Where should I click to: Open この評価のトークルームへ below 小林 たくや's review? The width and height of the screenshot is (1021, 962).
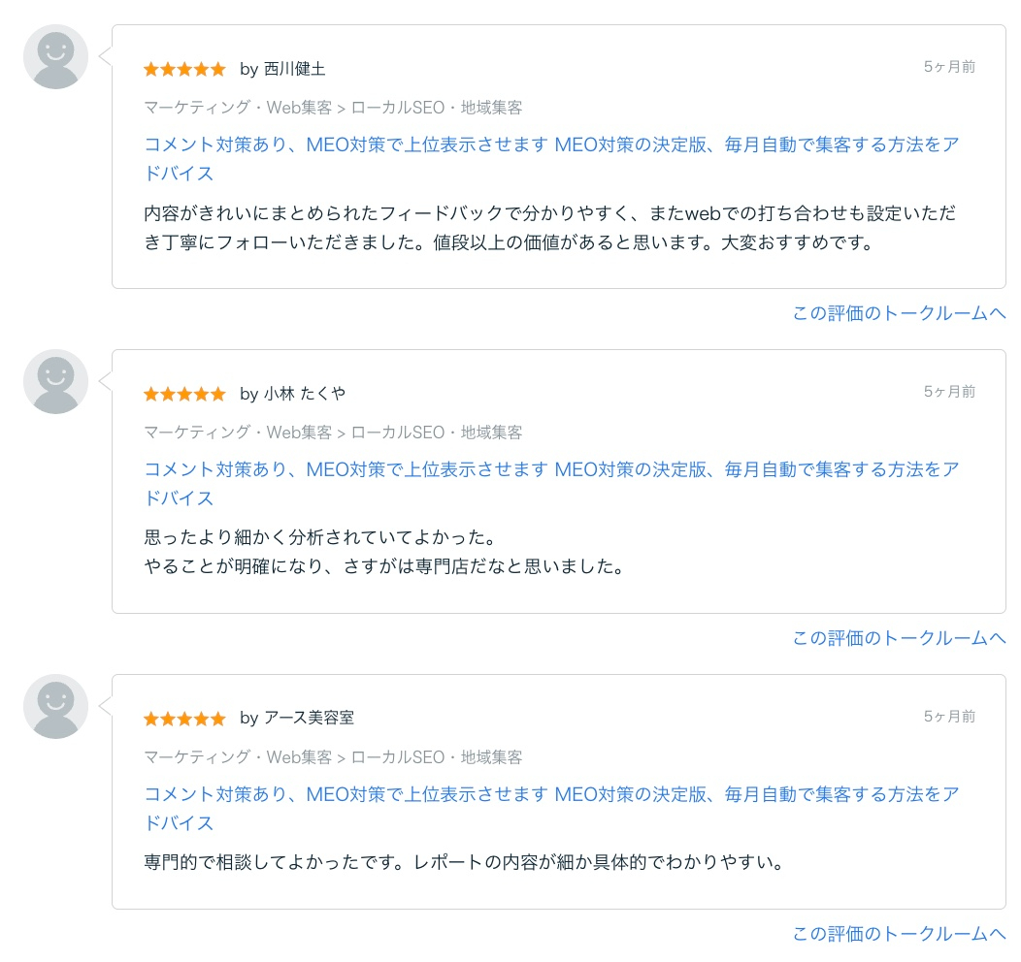(898, 638)
